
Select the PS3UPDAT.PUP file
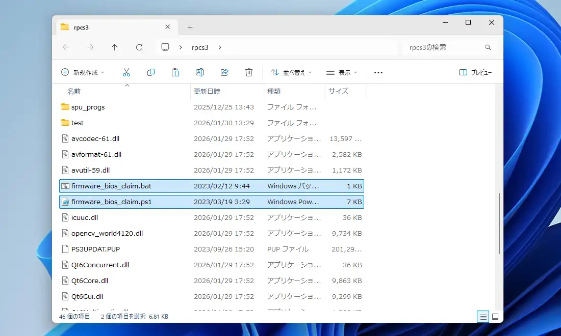click(95, 249)
